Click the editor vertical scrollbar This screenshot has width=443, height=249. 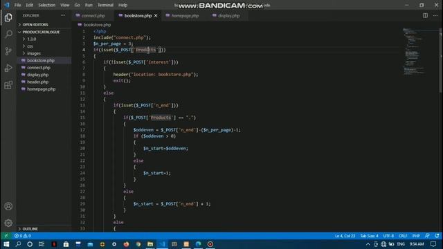tap(441, 60)
